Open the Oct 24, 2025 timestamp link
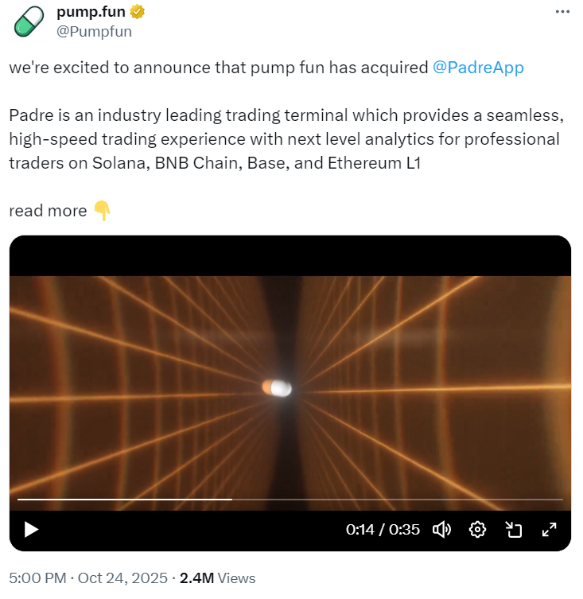 pyautogui.click(x=122, y=578)
